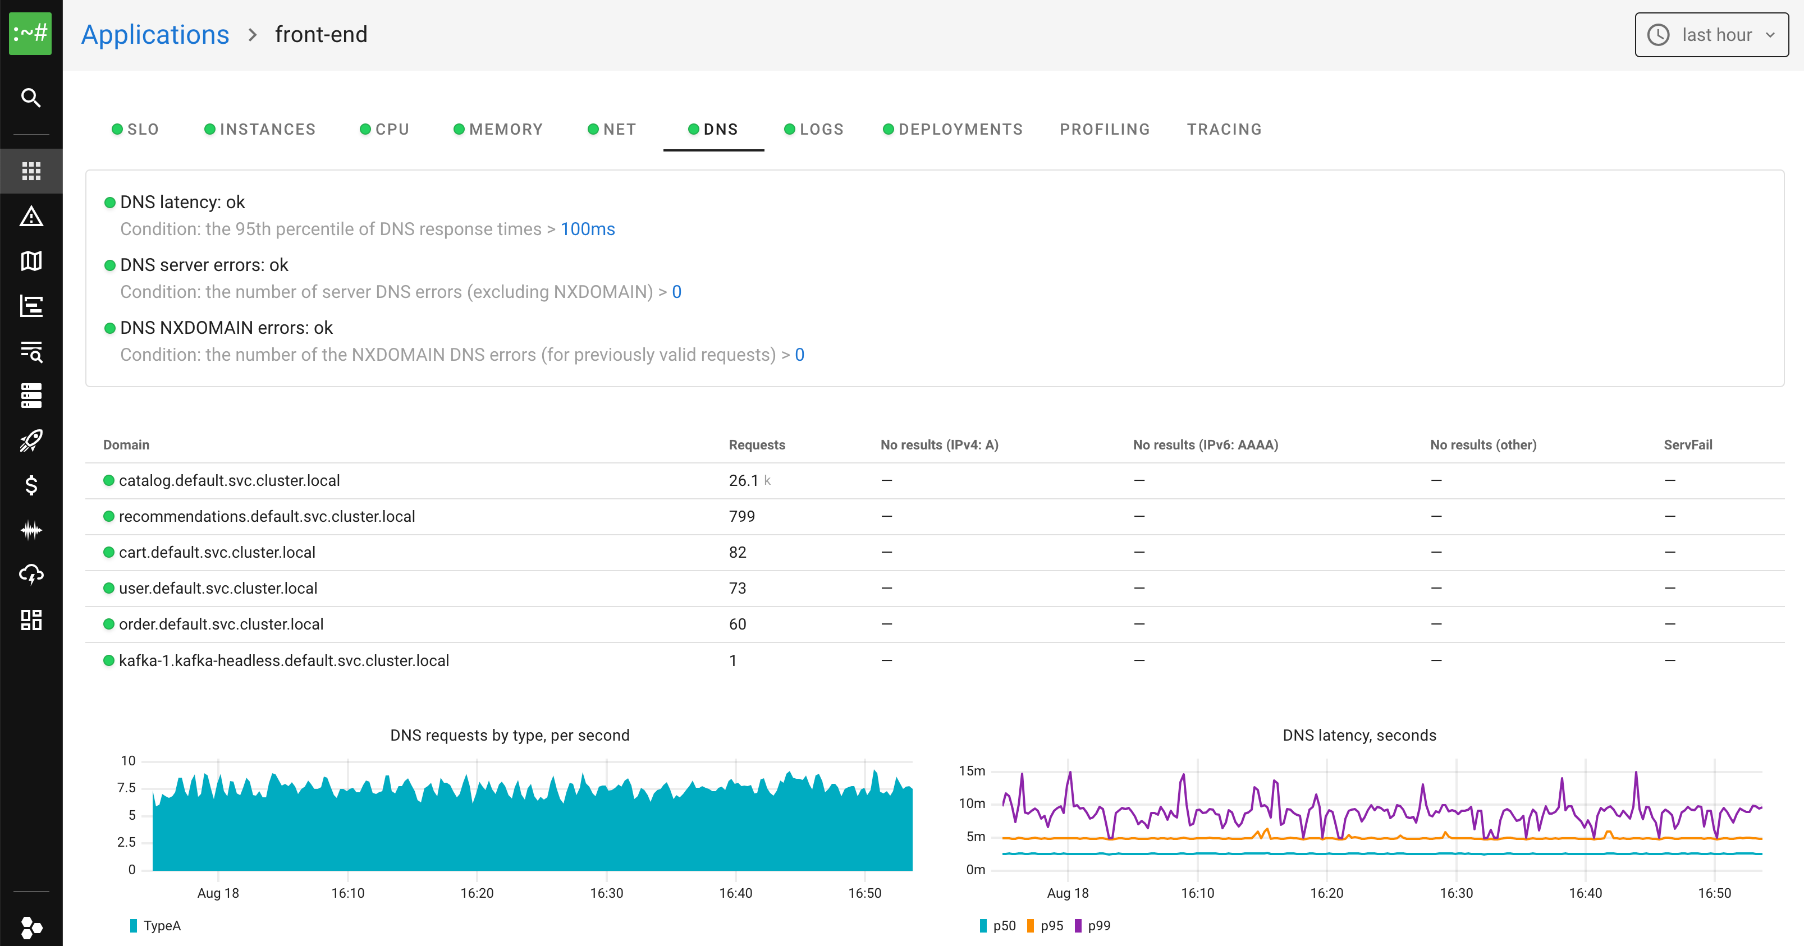1804x946 pixels.
Task: Check the status dot next to catalog.default.svc.cluster.local
Action: (109, 480)
